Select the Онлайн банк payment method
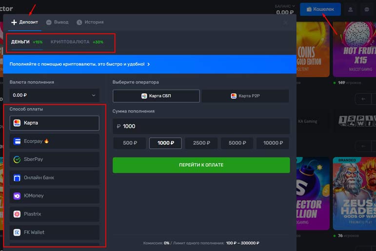The width and height of the screenshot is (376, 251). coord(54,177)
